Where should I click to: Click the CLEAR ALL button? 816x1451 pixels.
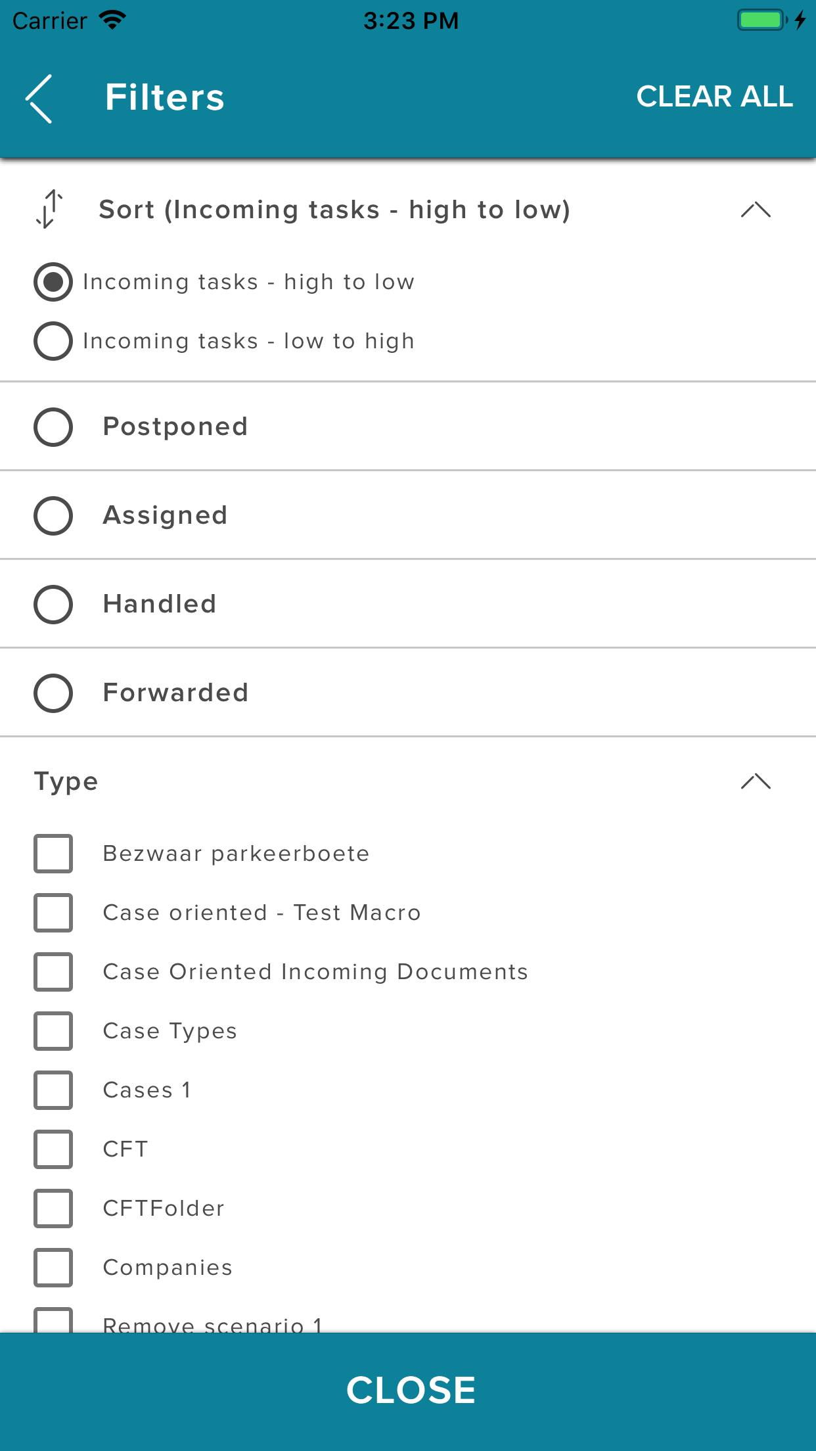coord(714,97)
